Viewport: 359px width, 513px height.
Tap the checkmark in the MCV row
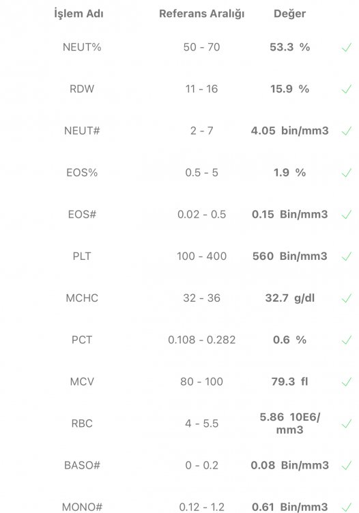[346, 382]
